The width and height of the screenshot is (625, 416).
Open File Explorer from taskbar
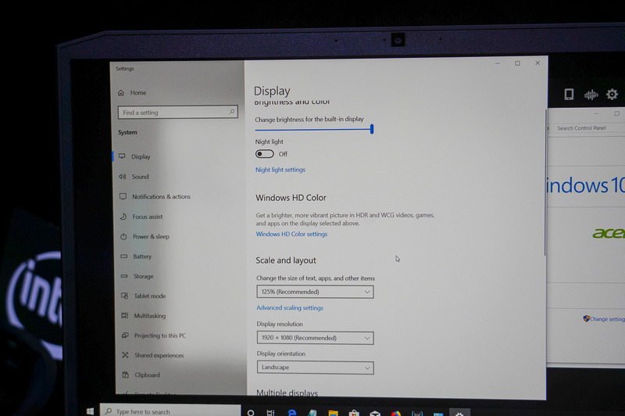[334, 413]
